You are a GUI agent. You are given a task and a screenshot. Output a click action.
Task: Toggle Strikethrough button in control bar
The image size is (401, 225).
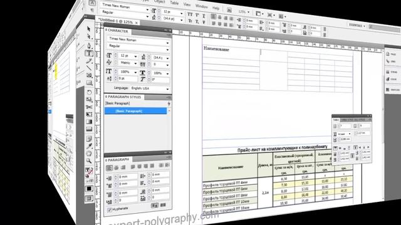coord(204,22)
